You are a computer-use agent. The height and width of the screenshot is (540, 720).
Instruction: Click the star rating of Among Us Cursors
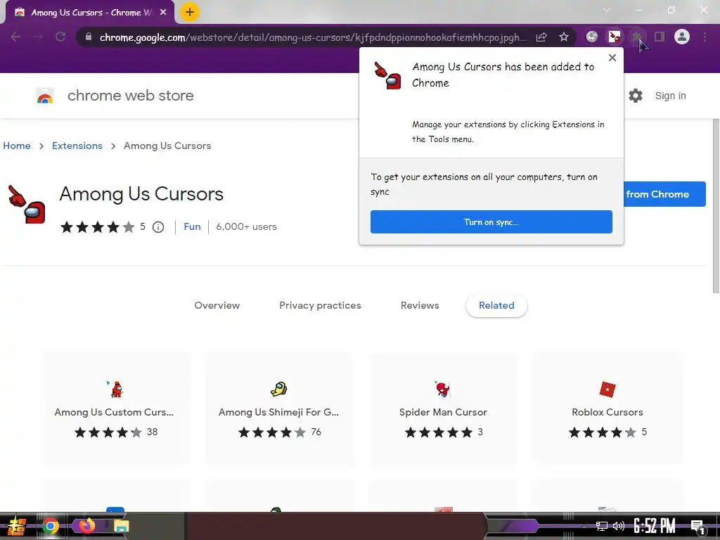97,227
